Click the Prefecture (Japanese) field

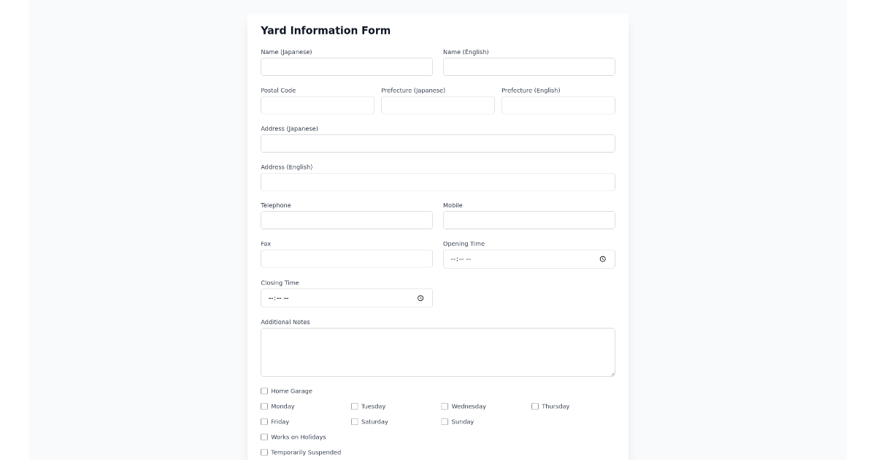[437, 105]
